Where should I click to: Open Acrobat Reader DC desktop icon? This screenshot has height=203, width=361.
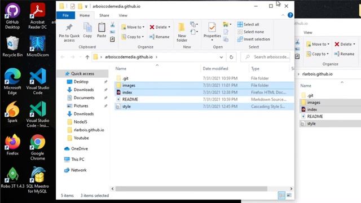[x=38, y=16]
